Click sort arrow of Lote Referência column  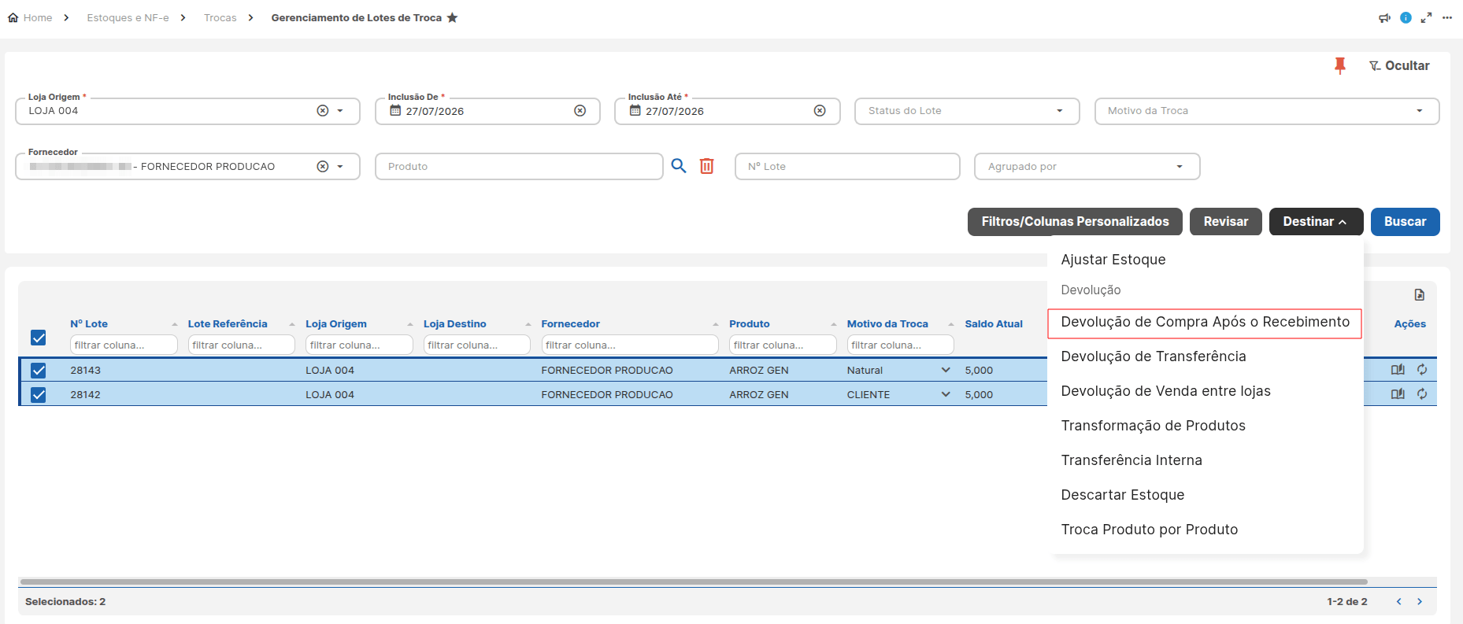292,324
